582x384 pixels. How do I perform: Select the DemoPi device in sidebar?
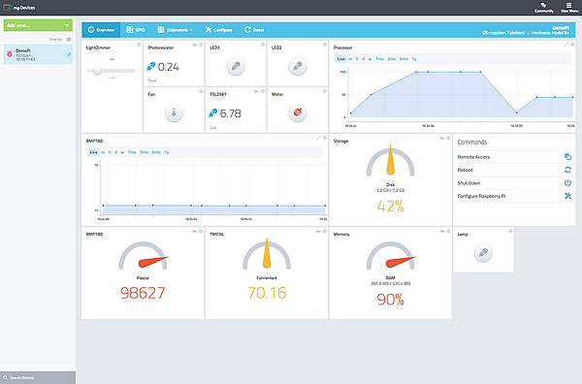[38, 54]
